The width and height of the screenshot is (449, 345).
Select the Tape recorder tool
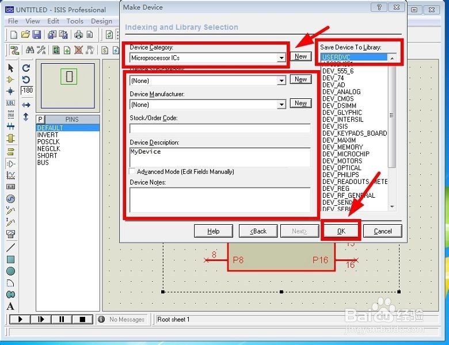(x=10, y=187)
